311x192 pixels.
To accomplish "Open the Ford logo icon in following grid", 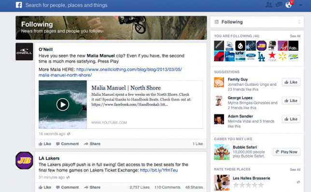I will pyautogui.click(x=251, y=57).
